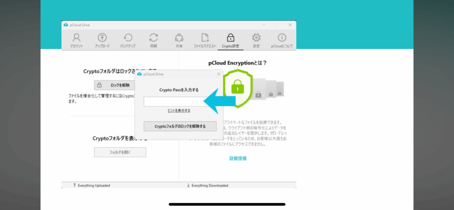
Task: Click the フォルダを開く button
Action: 120,152
